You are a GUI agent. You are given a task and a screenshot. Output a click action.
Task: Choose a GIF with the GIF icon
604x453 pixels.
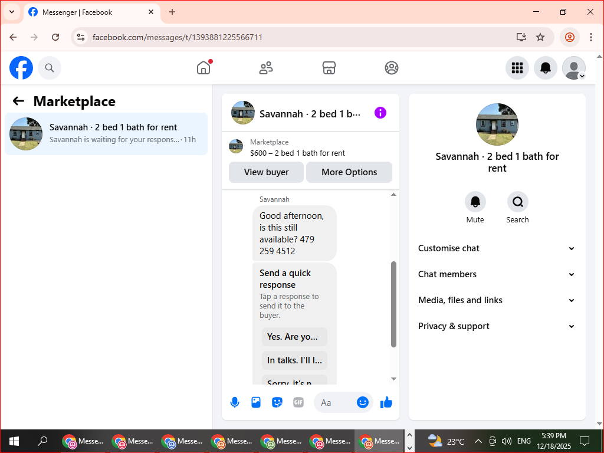pyautogui.click(x=298, y=402)
